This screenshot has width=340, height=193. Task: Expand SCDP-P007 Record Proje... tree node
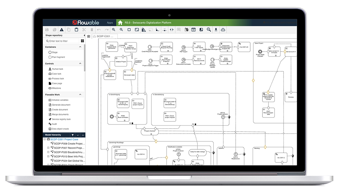pyautogui.click(x=48, y=148)
